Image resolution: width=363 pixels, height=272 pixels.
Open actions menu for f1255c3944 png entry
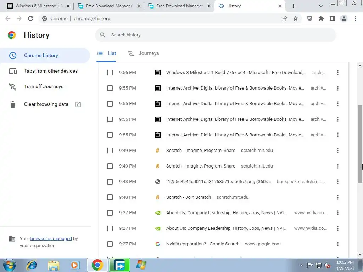338,182
